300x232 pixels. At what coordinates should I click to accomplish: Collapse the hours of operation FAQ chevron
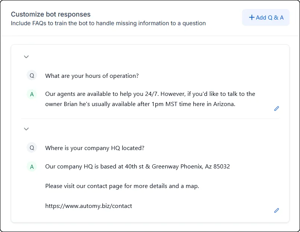pyautogui.click(x=26, y=57)
